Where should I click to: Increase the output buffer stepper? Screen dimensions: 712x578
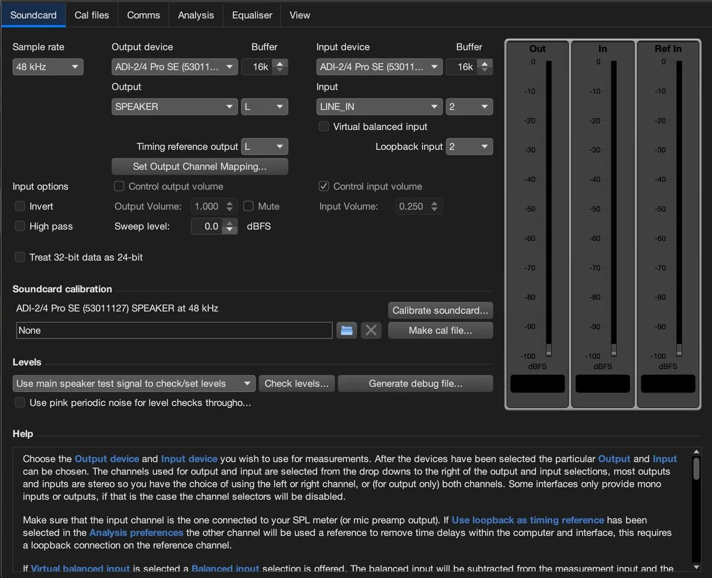[x=280, y=63]
